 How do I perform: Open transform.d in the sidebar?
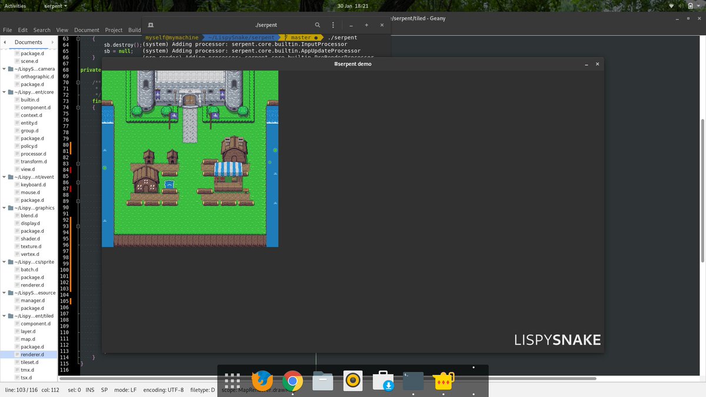pyautogui.click(x=33, y=162)
